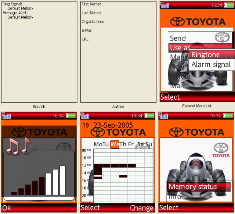Image resolution: width=235 pixels, height=214 pixels.
Task: Click Default Melody under Message Alert
Action: (20, 17)
